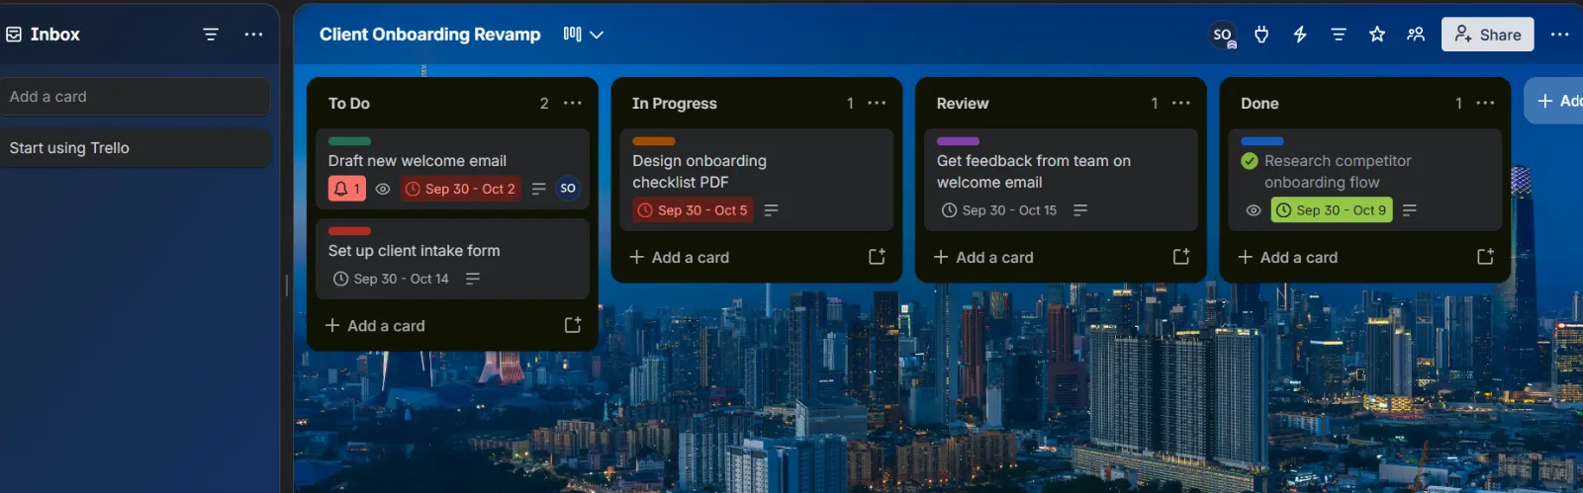Click the Inbox Add a card field
Viewport: 1583px width, 493px height.
(135, 97)
